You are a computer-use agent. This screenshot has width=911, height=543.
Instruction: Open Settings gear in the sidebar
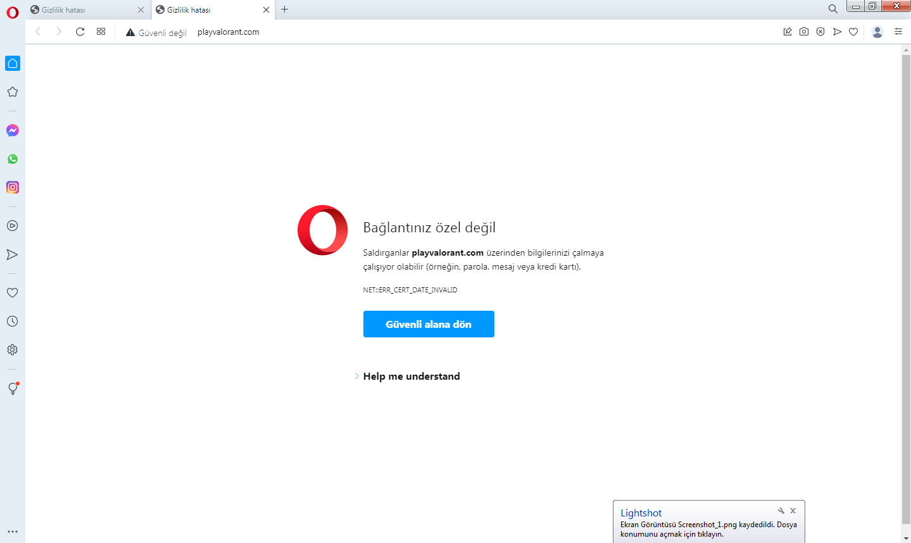click(x=13, y=350)
